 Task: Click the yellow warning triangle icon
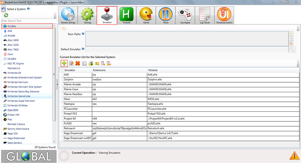(295, 155)
